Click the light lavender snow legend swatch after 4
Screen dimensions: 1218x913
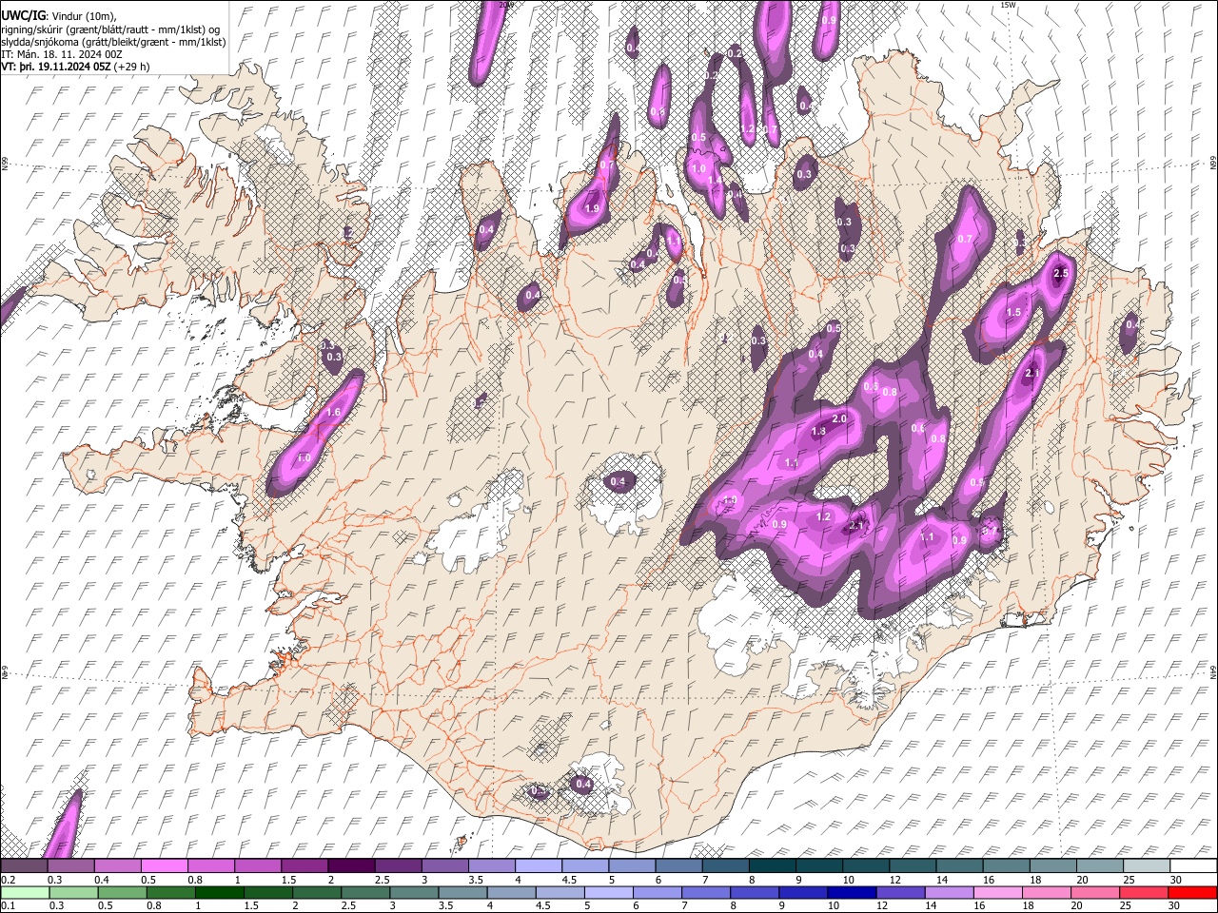pos(538,866)
